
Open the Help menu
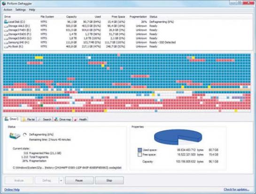tap(32, 10)
